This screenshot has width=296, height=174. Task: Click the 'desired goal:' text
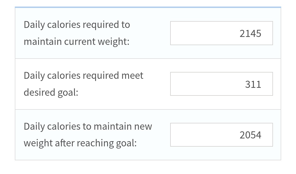51,92
